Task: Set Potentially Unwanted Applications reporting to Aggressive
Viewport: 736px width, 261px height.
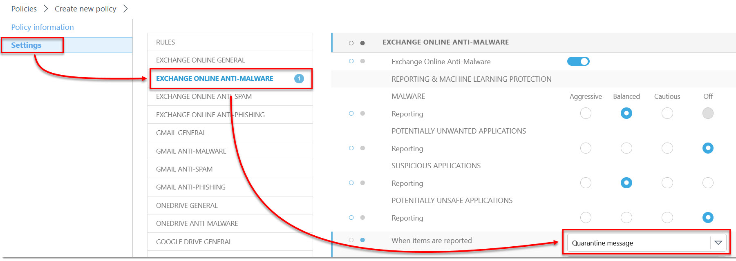Action: [x=586, y=148]
